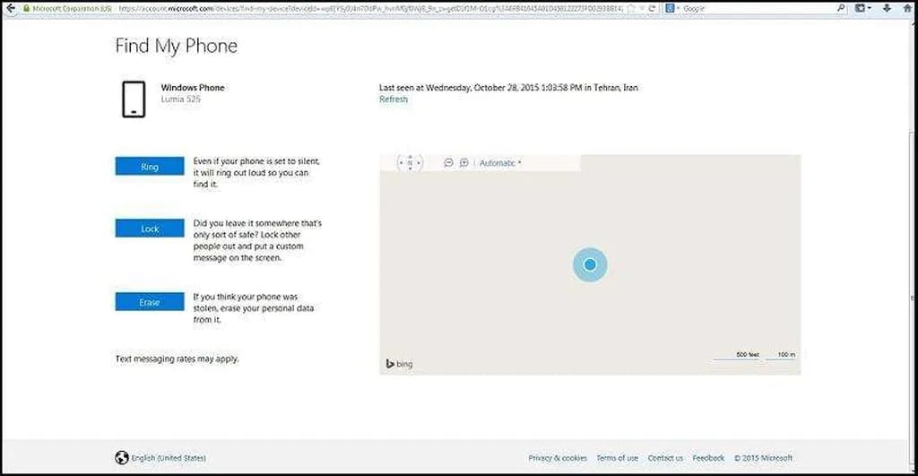The image size is (918, 476).
Task: Zoom in the Bing map
Action: 463,163
